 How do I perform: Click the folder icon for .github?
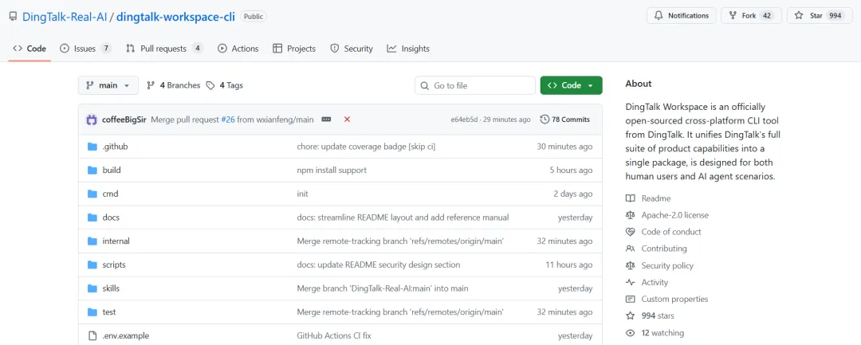[x=92, y=147]
